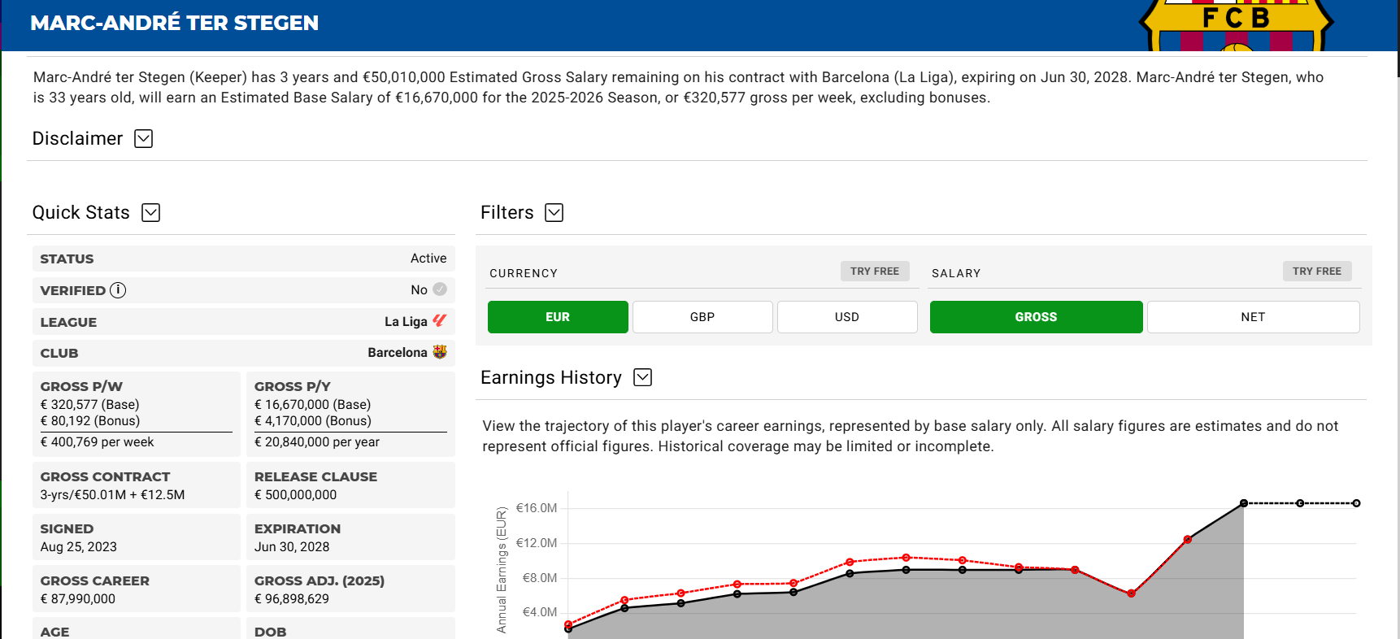Expand the Disclaimer section
The image size is (1400, 639).
point(144,139)
